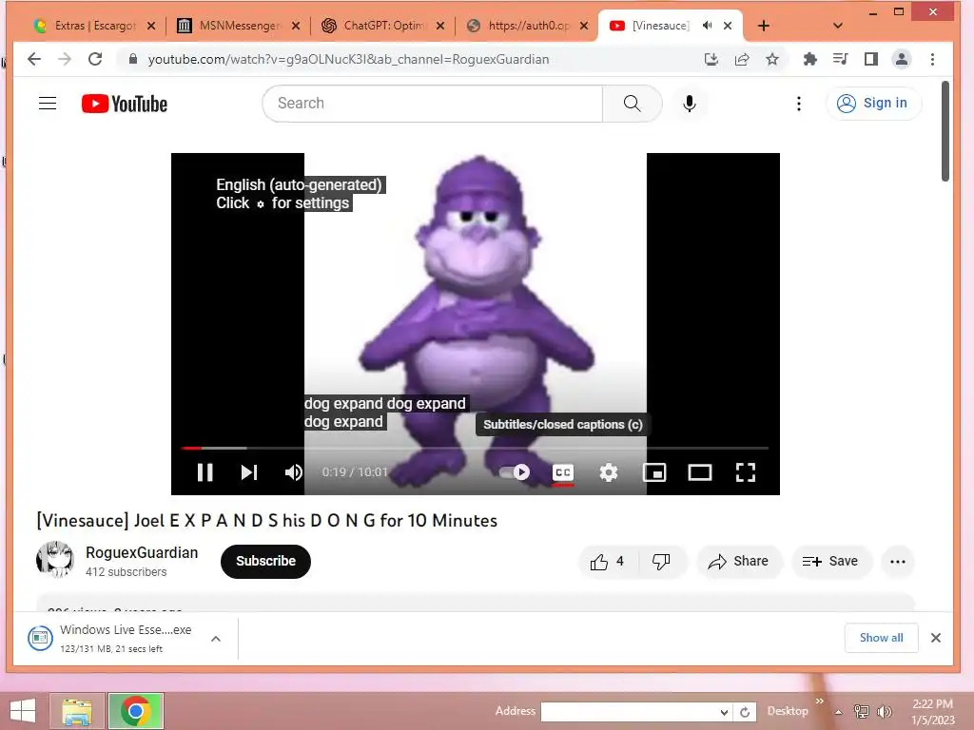Switch to theater mode
974x730 pixels.
[x=700, y=472]
